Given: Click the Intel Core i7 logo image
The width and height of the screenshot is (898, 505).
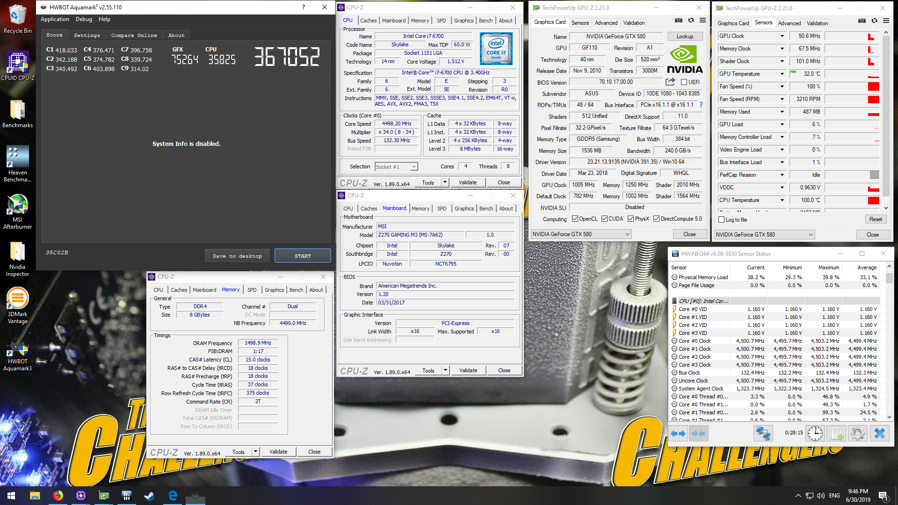Looking at the screenshot, I should click(x=496, y=49).
